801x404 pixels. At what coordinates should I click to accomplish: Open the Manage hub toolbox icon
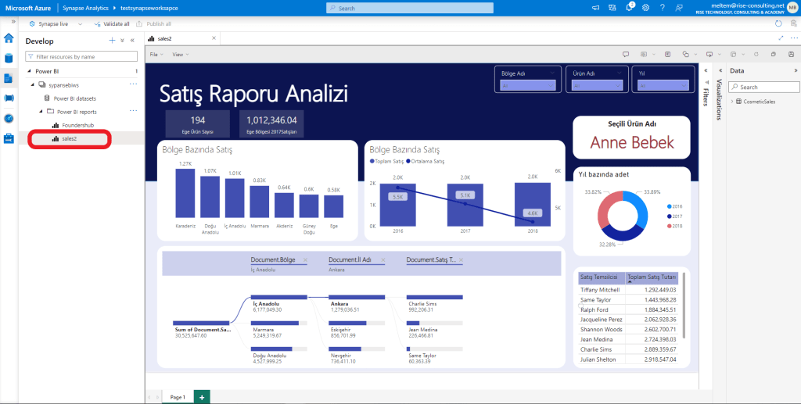pyautogui.click(x=9, y=139)
